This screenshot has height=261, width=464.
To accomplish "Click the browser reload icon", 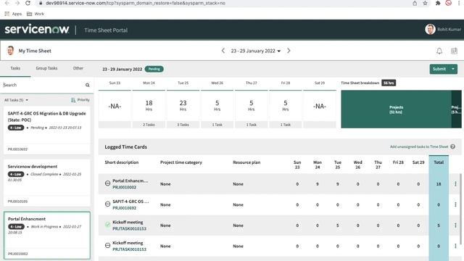I will pyautogui.click(x=28, y=3).
